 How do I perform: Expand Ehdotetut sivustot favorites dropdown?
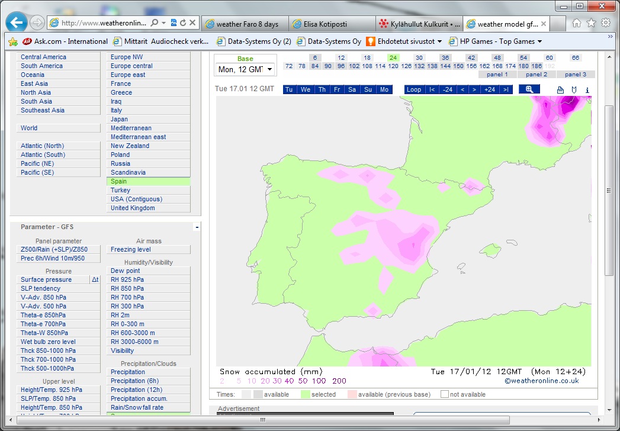[x=439, y=41]
